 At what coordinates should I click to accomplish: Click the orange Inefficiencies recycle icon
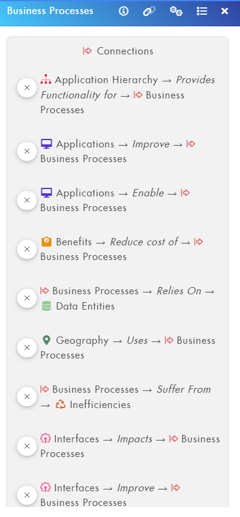pyautogui.click(x=61, y=404)
